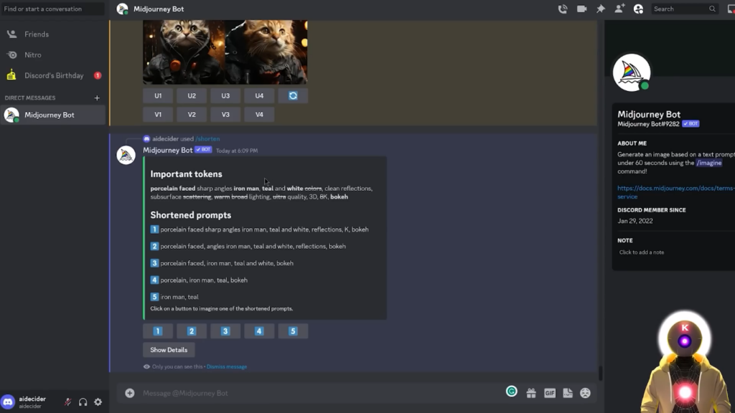735x413 pixels.
Task: Click the V4 variation button
Action: tap(259, 114)
